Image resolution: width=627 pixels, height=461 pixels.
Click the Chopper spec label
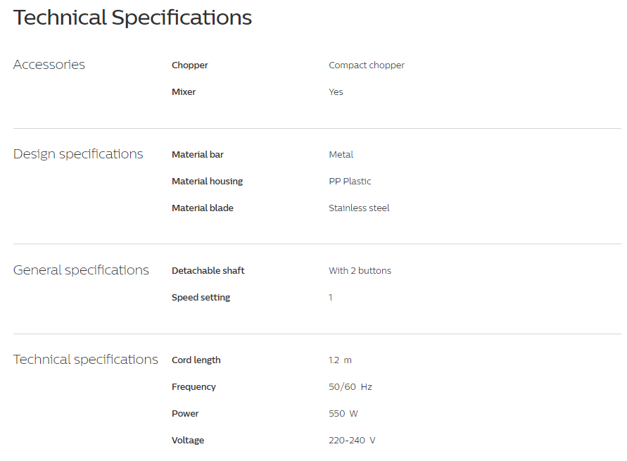(190, 65)
